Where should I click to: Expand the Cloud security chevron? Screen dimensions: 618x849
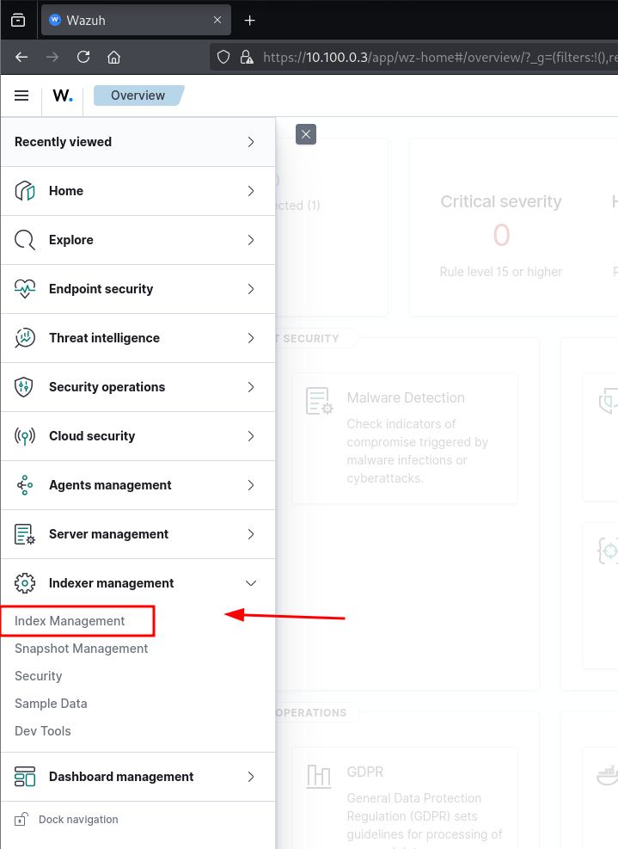coord(251,436)
